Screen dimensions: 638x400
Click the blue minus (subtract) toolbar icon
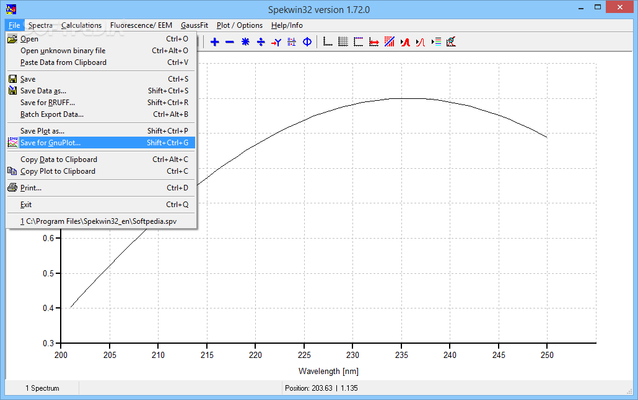pos(230,42)
